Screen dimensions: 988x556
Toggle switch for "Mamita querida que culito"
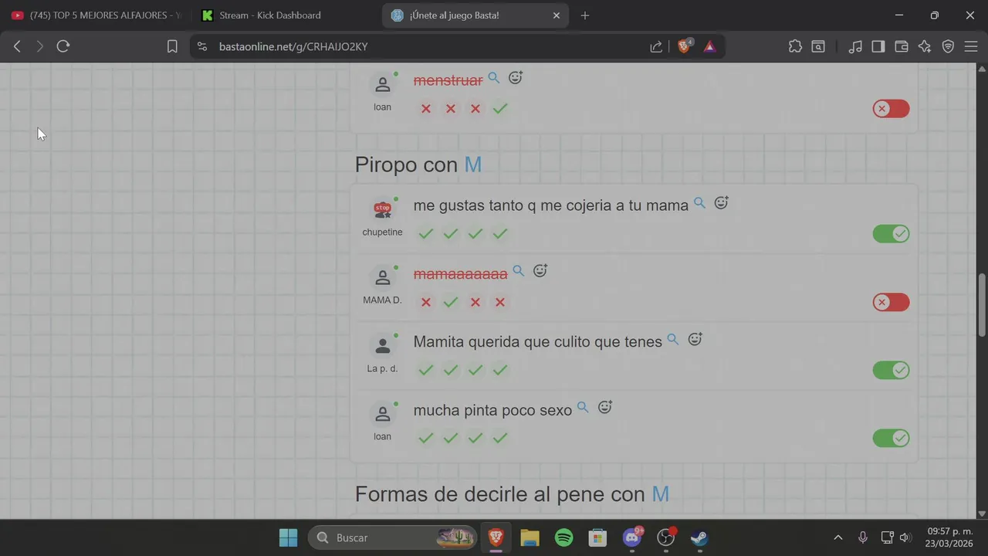891,370
